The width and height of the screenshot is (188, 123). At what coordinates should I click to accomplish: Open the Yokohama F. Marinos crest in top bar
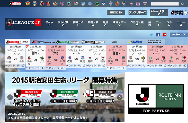(76, 3)
